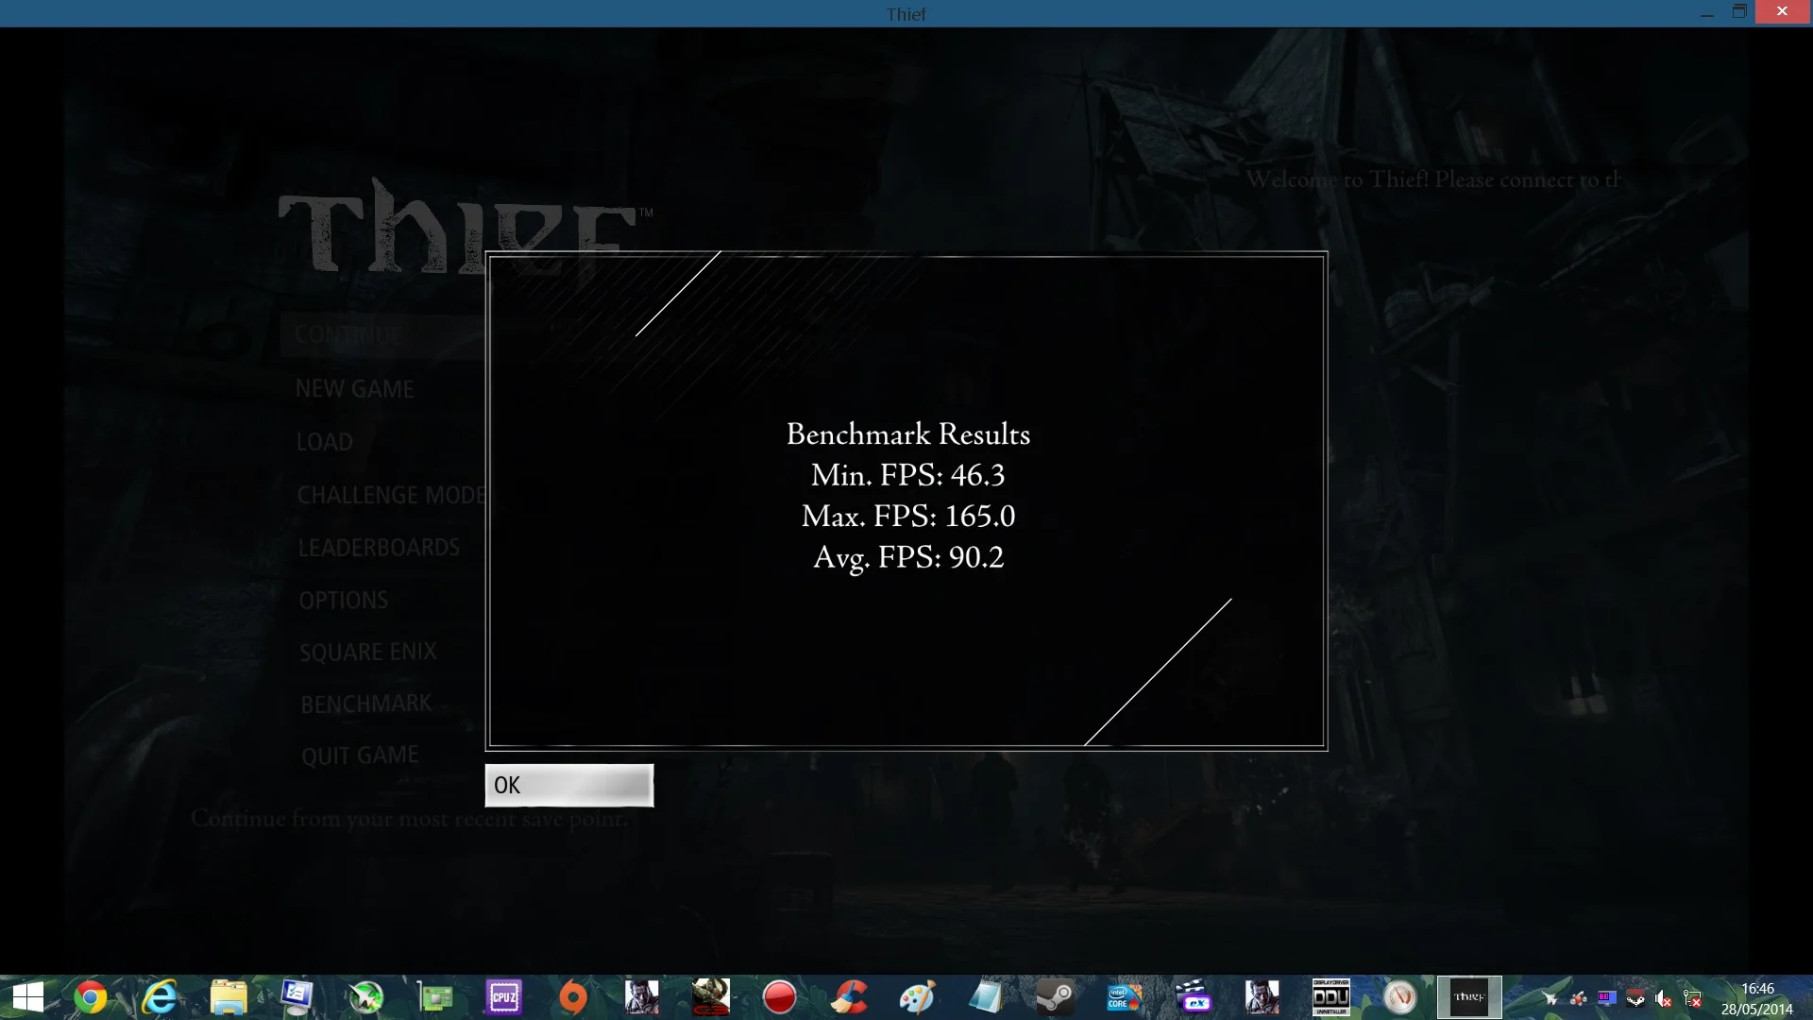Screen dimensions: 1813x1020
Task: Select NEW GAME in the Thief menu
Action: [x=355, y=389]
